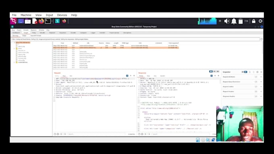
Task: Switch Response viewer to Raw tab
Action: [148, 76]
